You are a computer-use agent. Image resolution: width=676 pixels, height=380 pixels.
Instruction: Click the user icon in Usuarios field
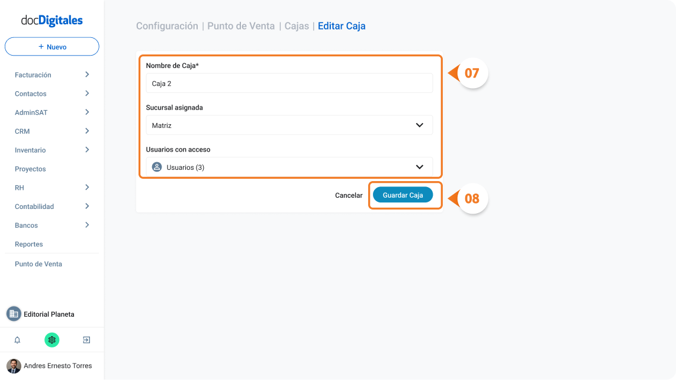click(x=157, y=167)
